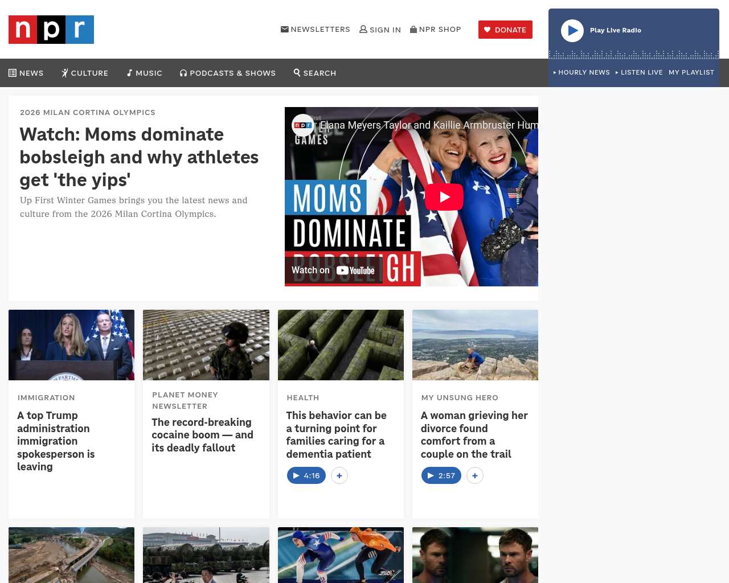Read the Trump immigration spokesperson story
Screen dimensions: 729x583
[56, 441]
